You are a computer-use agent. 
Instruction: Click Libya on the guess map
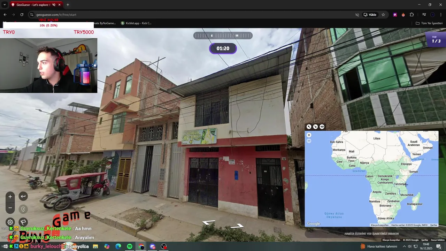(x=377, y=138)
